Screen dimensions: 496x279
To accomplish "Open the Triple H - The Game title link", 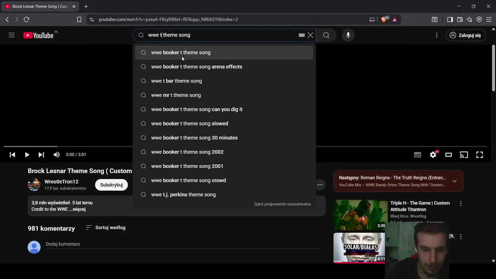I will [420, 206].
